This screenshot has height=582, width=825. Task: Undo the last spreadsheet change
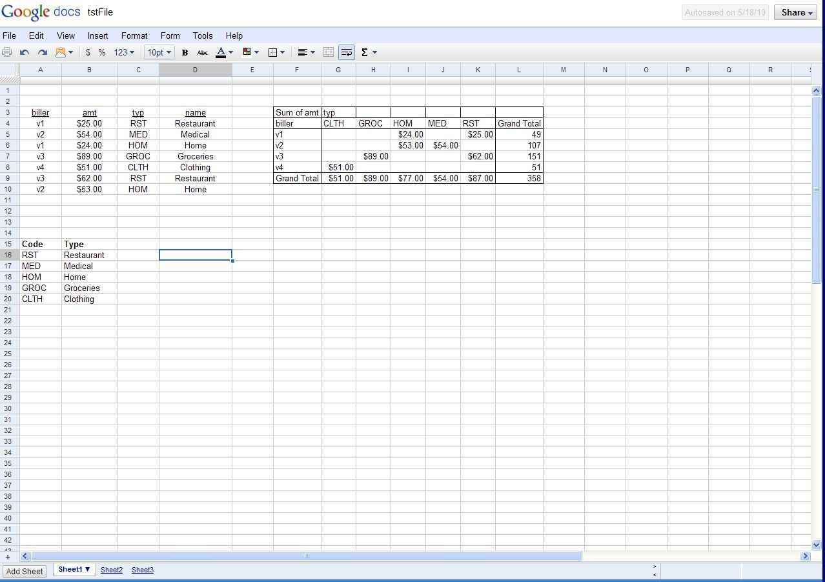[24, 52]
